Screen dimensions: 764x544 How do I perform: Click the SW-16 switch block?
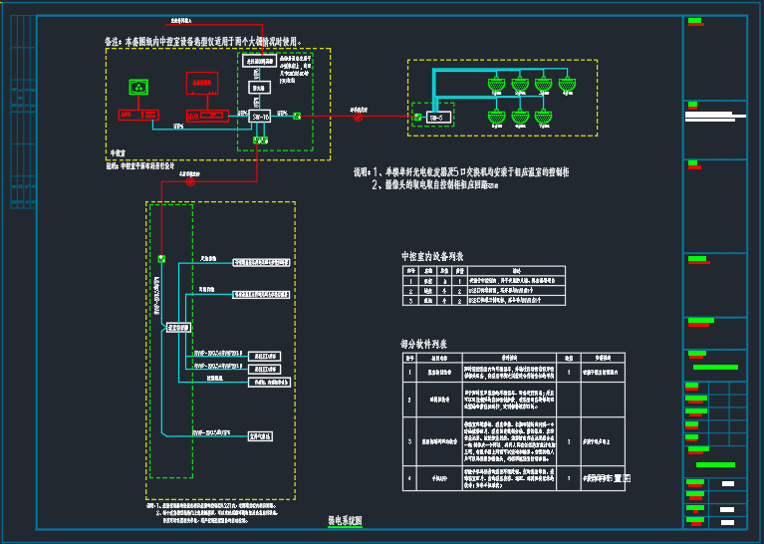coord(261,116)
